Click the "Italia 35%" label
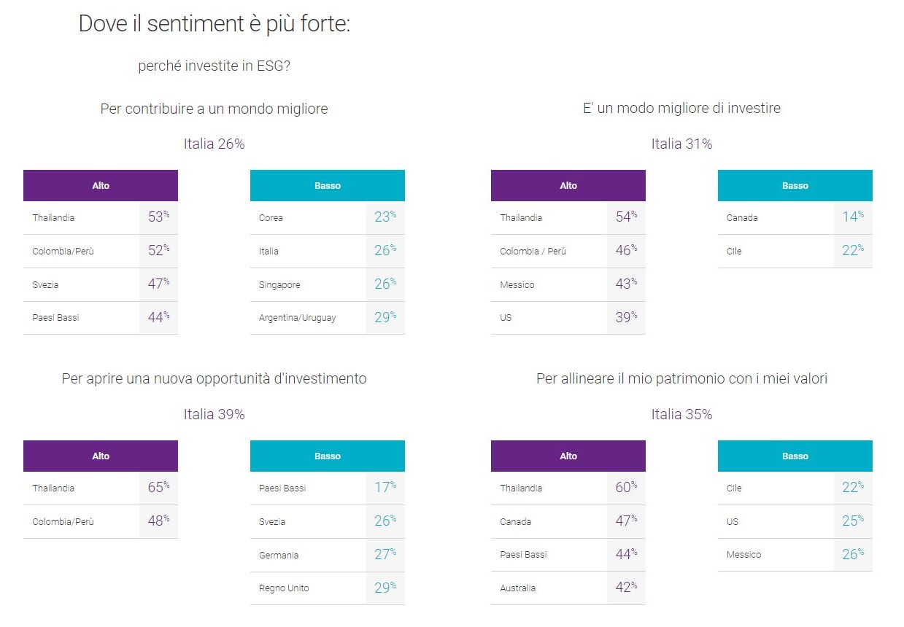 [681, 414]
